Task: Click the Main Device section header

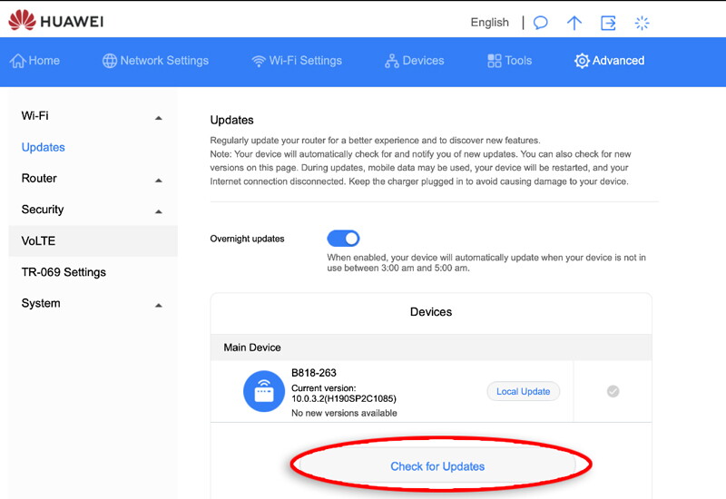Action: point(431,347)
